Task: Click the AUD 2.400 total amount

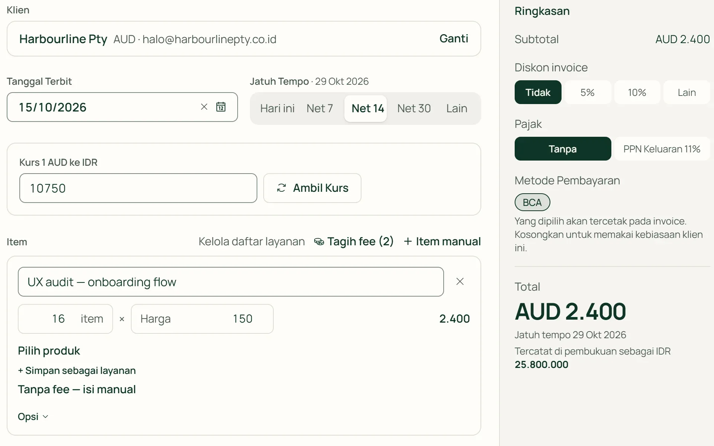Action: point(570,311)
